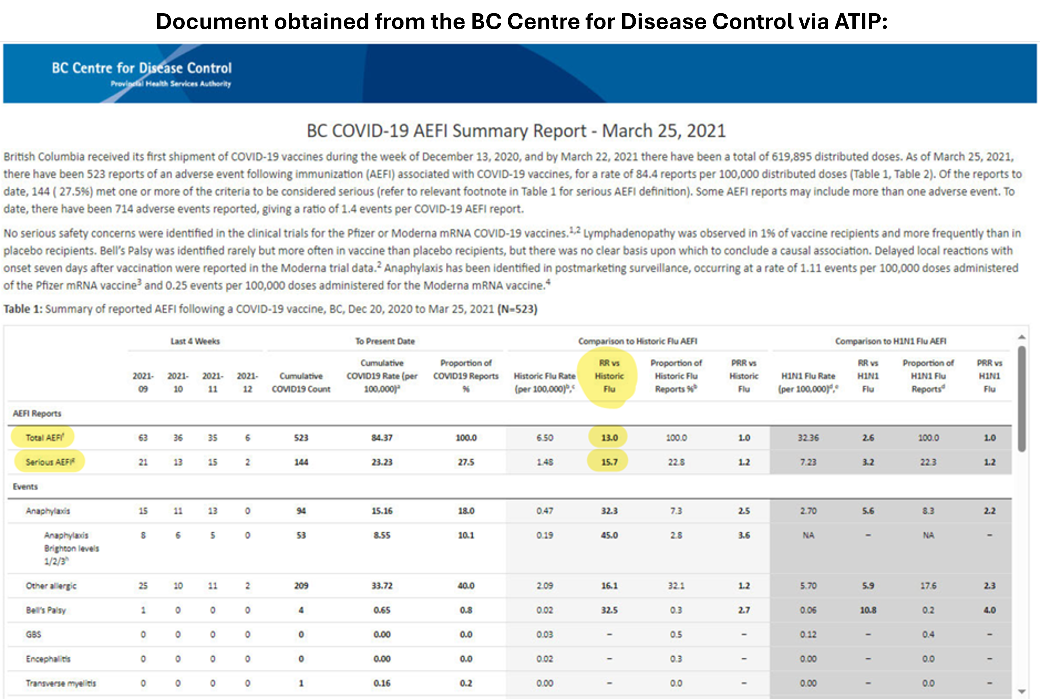
Task: Click the AEFI Reports section heading
Action: [37, 413]
